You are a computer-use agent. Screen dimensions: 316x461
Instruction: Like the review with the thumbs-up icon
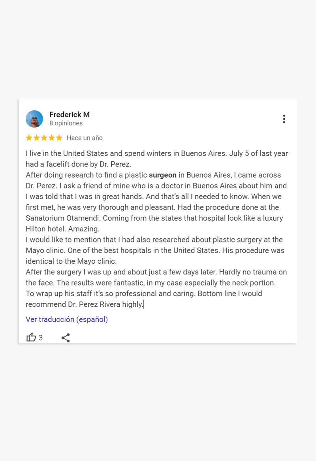pyautogui.click(x=31, y=337)
